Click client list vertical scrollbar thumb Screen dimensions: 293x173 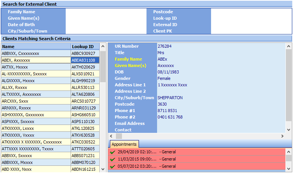103,67
